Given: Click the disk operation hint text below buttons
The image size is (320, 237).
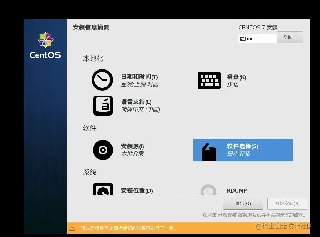Looking at the screenshot, I should [x=254, y=215].
